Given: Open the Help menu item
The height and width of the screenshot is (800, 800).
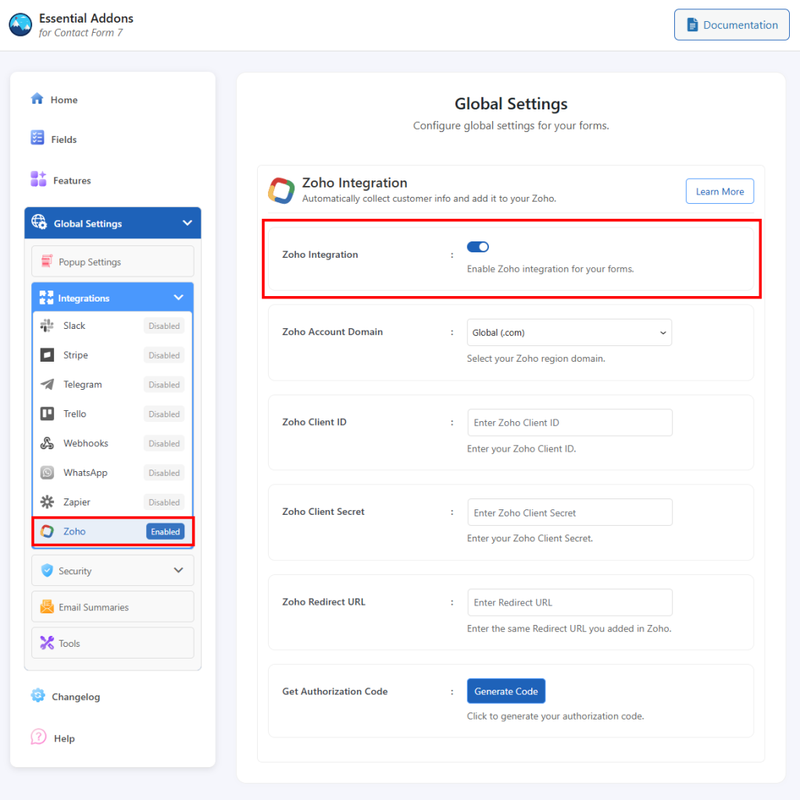Looking at the screenshot, I should [64, 738].
